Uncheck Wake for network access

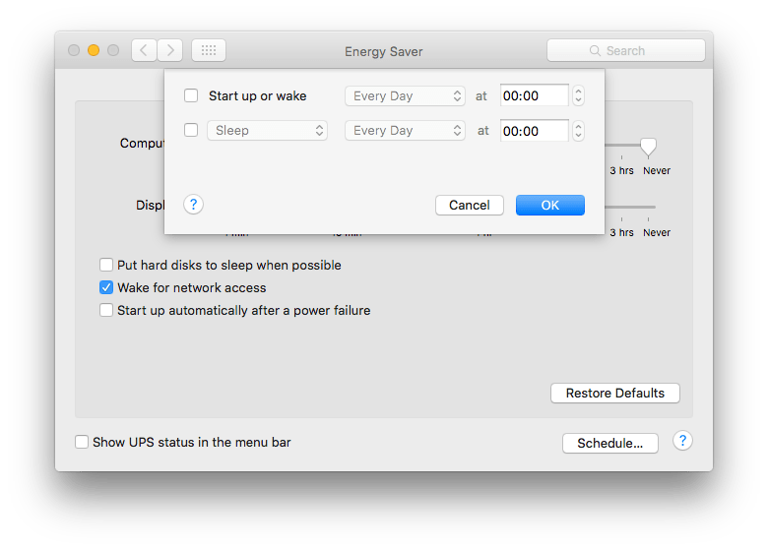pos(107,288)
